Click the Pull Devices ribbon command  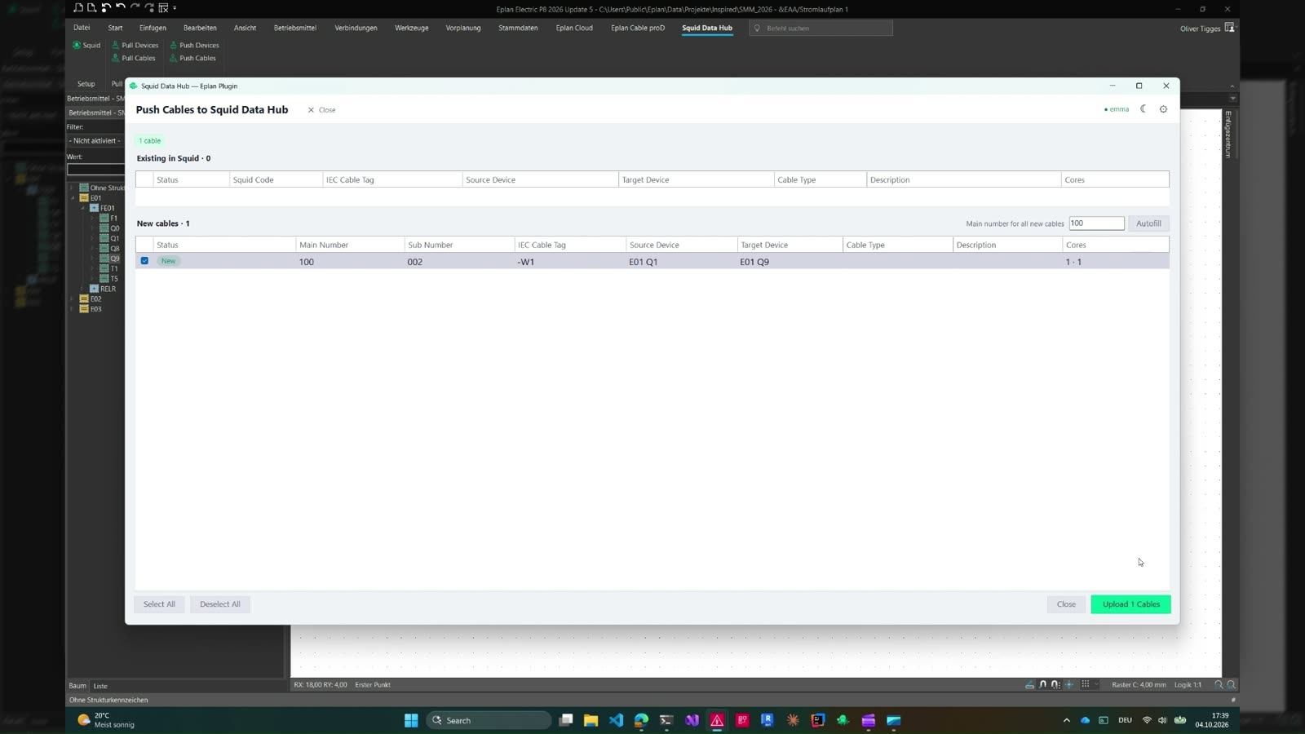(135, 46)
